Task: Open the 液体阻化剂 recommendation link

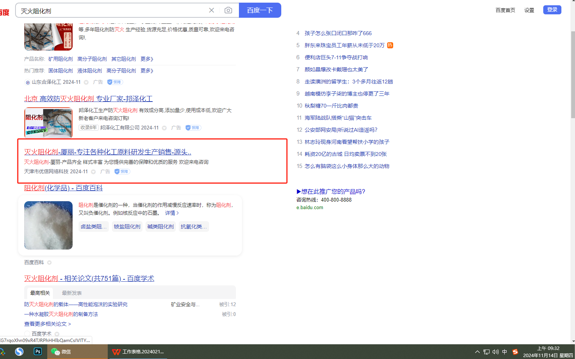Action: coord(90,71)
